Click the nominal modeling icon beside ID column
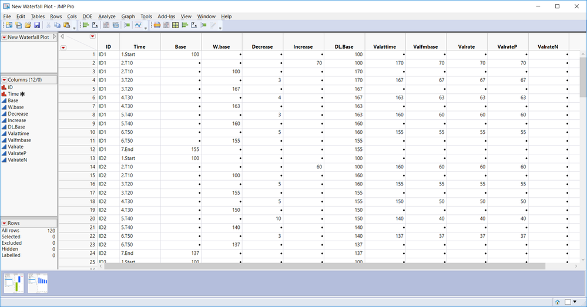 4,87
